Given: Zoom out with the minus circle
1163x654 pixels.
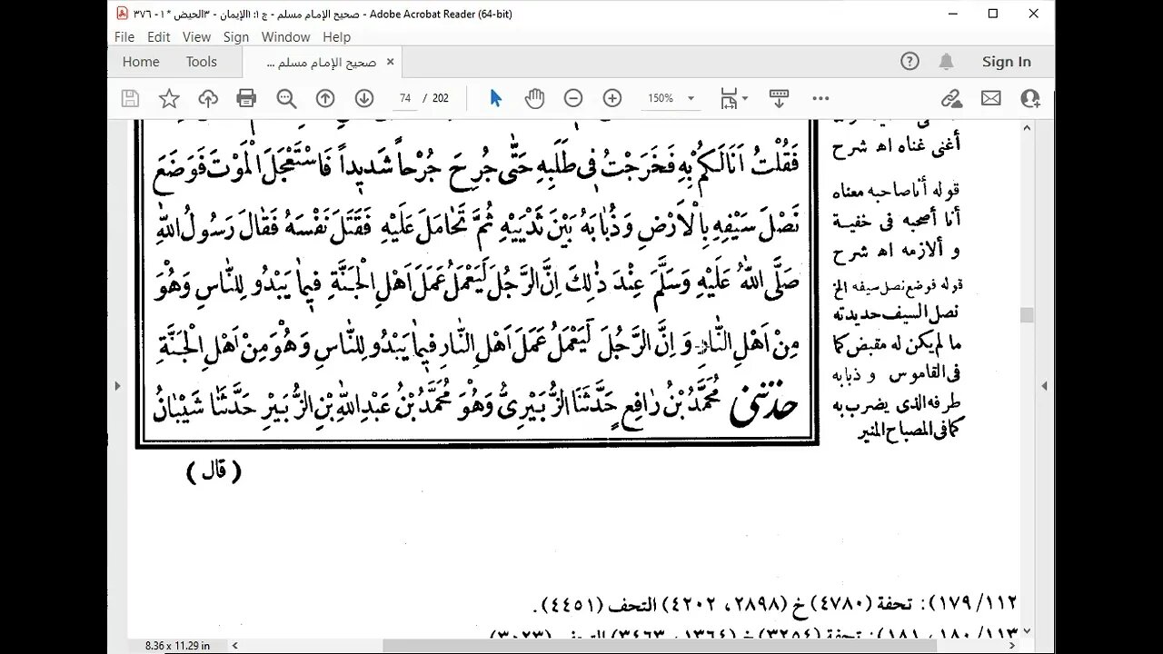Looking at the screenshot, I should click(573, 98).
